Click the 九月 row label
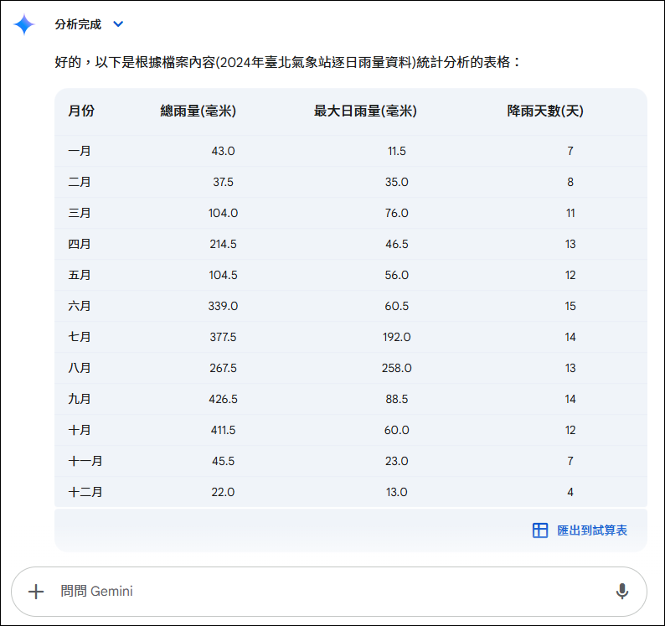 click(x=80, y=399)
